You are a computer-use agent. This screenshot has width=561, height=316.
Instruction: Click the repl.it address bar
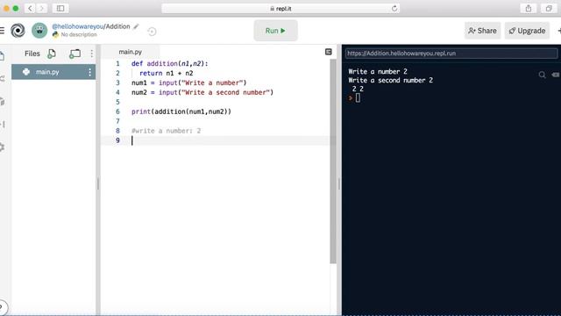pyautogui.click(x=280, y=8)
